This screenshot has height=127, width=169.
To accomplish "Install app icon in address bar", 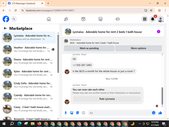I will coord(146,10).
